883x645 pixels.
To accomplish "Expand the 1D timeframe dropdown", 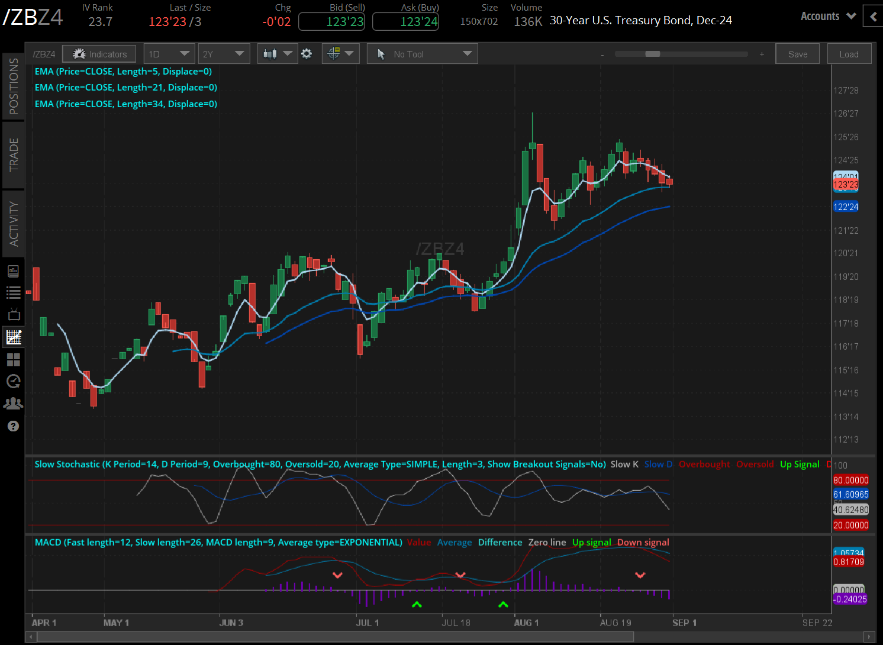I will point(169,53).
